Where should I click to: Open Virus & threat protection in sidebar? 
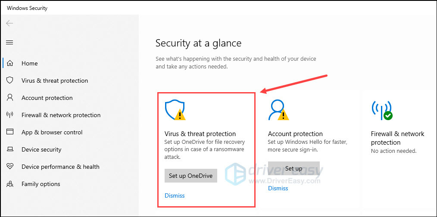point(55,81)
